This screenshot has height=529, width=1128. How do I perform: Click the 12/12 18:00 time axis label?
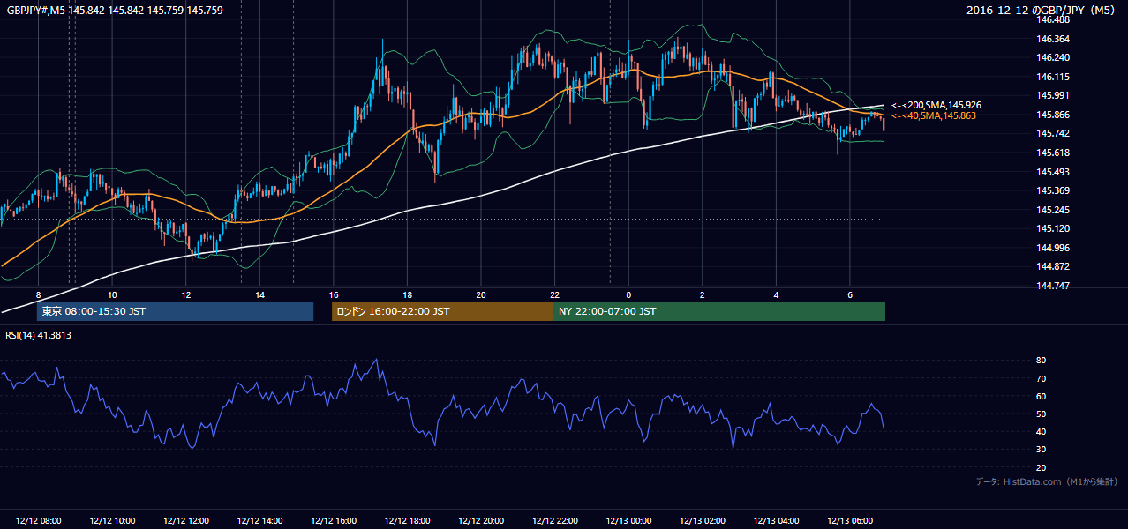click(x=408, y=520)
